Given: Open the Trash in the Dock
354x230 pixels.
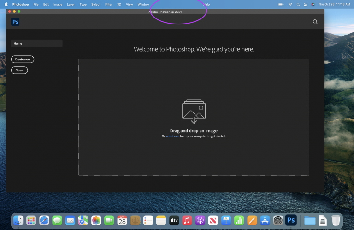Looking at the screenshot, I should (336, 220).
